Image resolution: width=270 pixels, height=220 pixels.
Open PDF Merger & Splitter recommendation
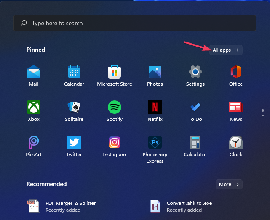[61, 207]
